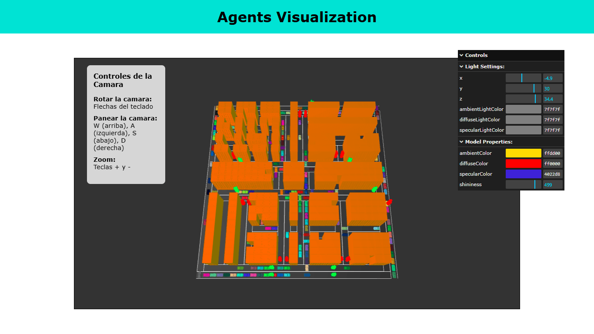The image size is (594, 334).
Task: Open the specularLightColor gray swatch
Action: [x=523, y=130]
